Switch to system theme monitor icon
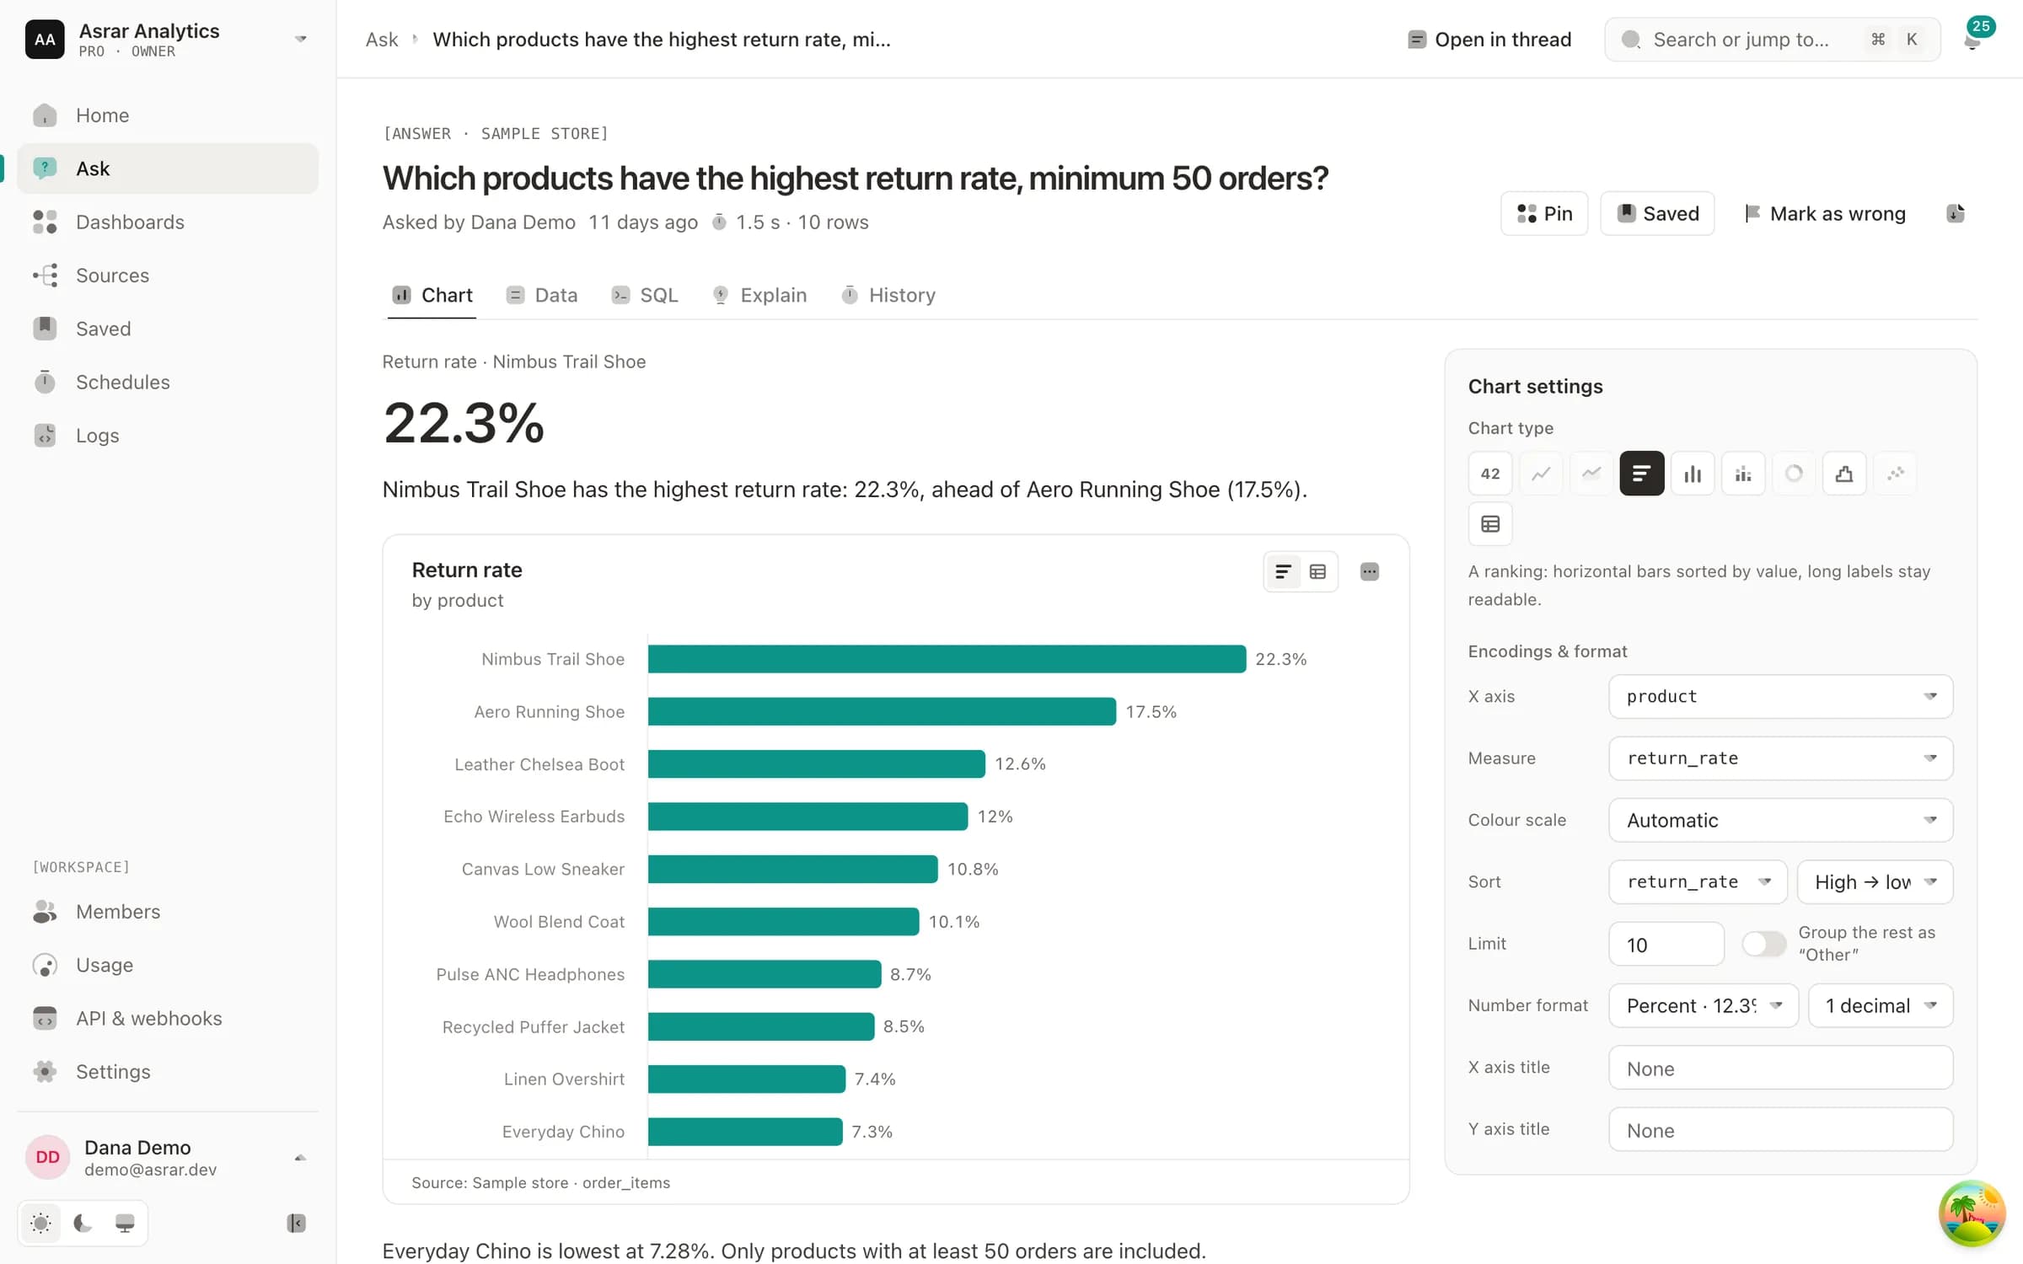 [x=125, y=1223]
